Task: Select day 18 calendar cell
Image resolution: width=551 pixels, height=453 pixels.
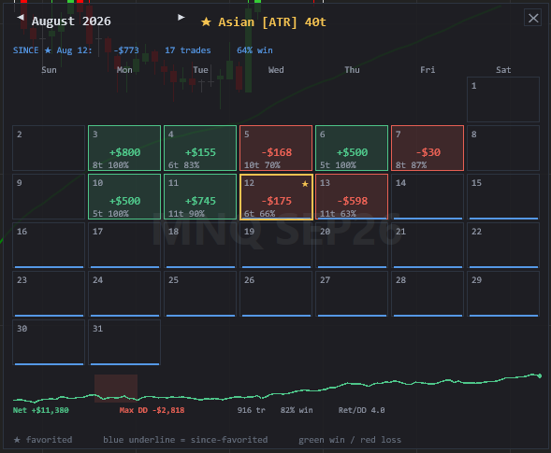Action: (x=200, y=246)
